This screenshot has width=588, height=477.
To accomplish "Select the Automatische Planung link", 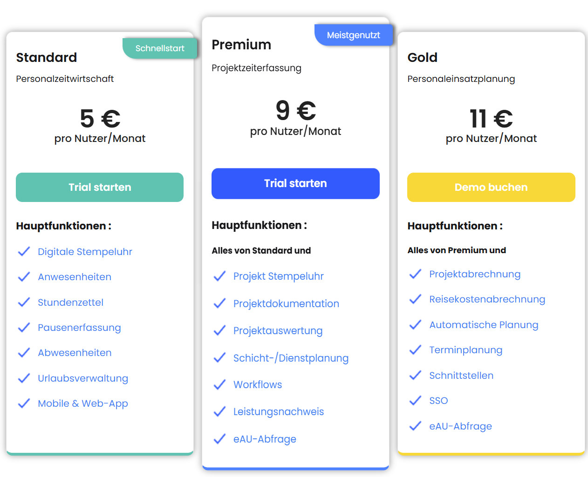I will (x=484, y=324).
